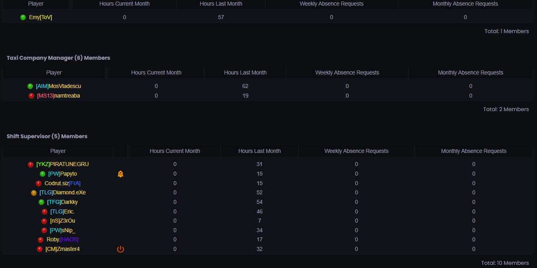The image size is (537, 268).
Task: Click the [PW]sNip_ player name
Action: [x=63, y=231]
